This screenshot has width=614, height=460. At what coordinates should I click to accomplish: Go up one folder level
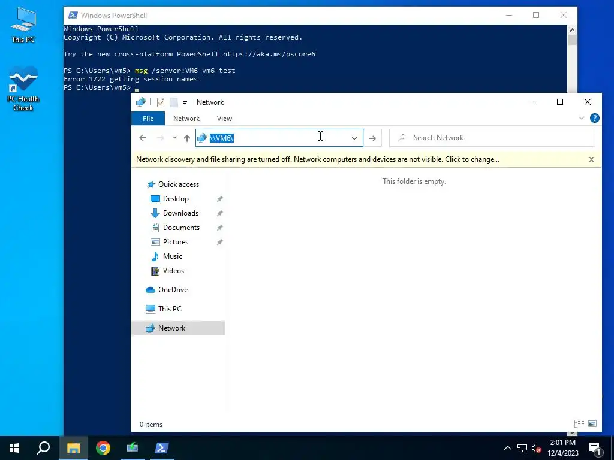(187, 138)
